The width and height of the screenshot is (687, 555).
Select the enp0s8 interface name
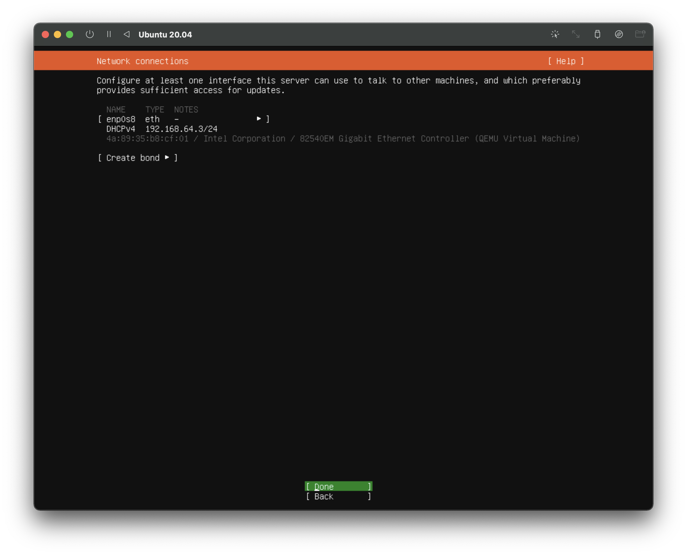tap(121, 119)
